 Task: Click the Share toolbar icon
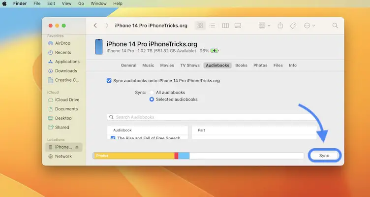point(280,25)
